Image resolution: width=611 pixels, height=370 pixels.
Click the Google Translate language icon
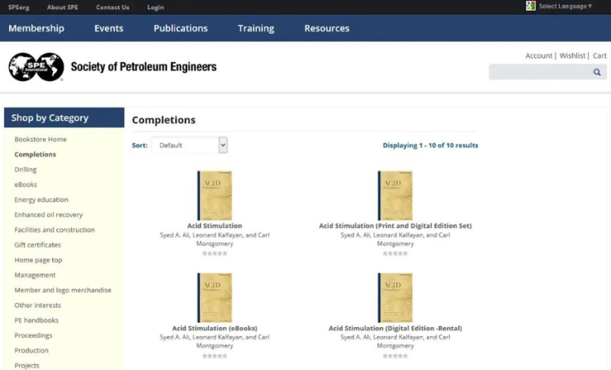(530, 6)
